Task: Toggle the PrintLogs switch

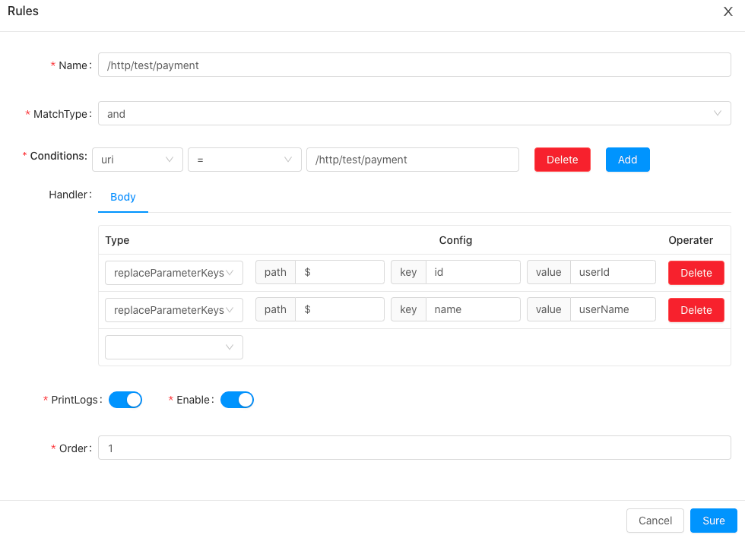Action: [125, 400]
